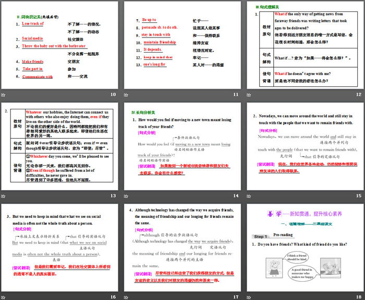Select slide 17 thumbnail beginning 'Although technology'
This screenshot has height=300, width=365.
[x=182, y=248]
